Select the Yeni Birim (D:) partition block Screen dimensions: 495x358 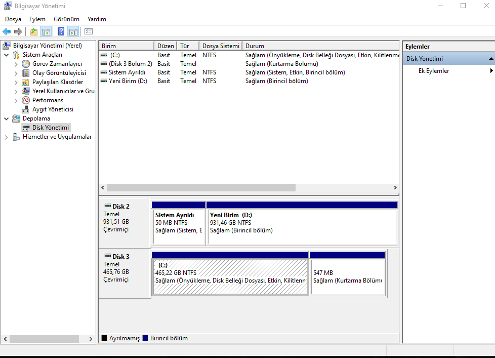point(302,223)
